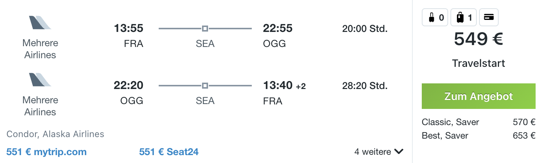Click the hand luggage icon showing 0
Screen dimensions: 539x163
pyautogui.click(x=435, y=17)
